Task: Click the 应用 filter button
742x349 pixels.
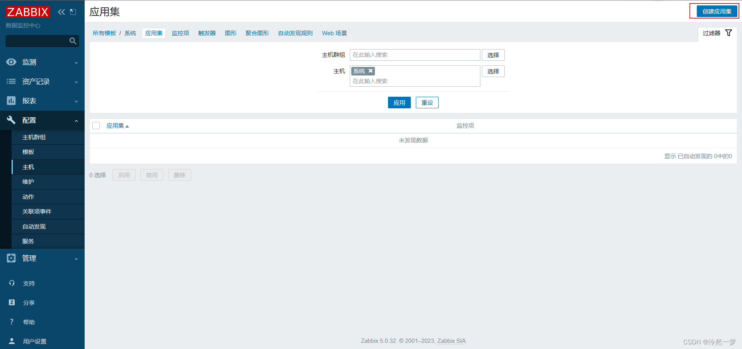Action: click(399, 103)
